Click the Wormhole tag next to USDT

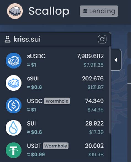pyautogui.click(x=56, y=146)
